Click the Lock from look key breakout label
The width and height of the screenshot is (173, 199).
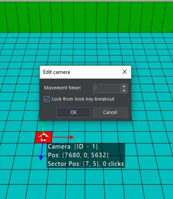coord(83,99)
